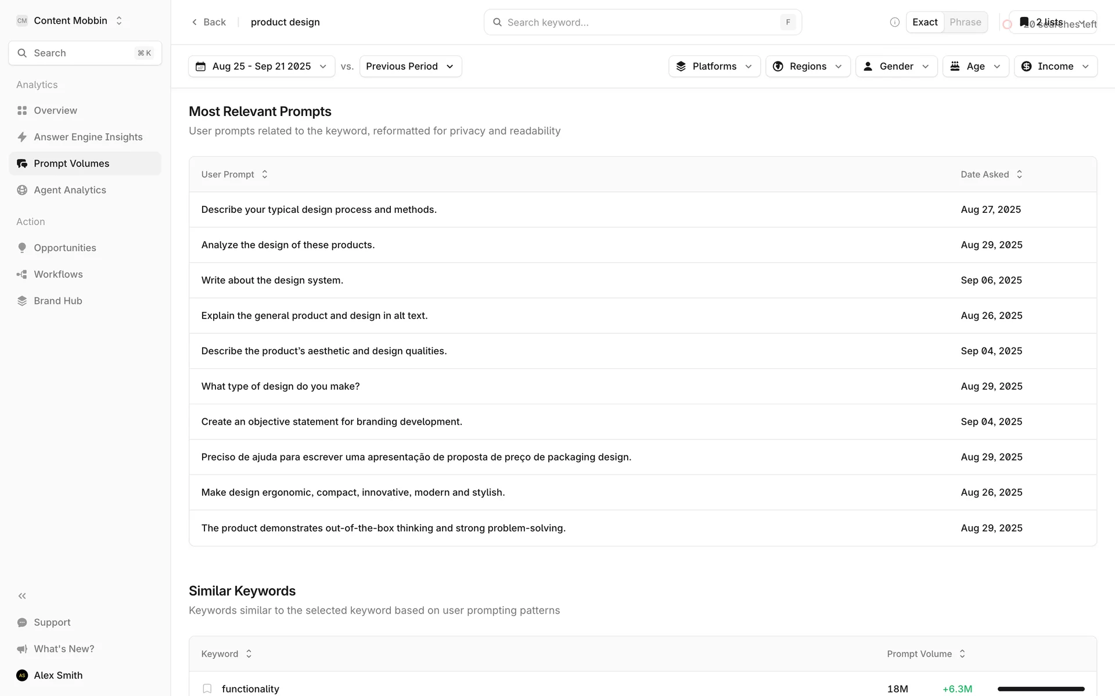
Task: Open the Income filter dropdown
Action: click(x=1055, y=66)
